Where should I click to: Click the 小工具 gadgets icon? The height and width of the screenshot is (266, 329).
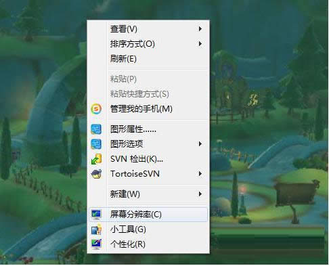[96, 229]
